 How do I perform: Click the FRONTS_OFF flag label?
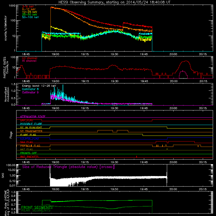tap(29, 153)
